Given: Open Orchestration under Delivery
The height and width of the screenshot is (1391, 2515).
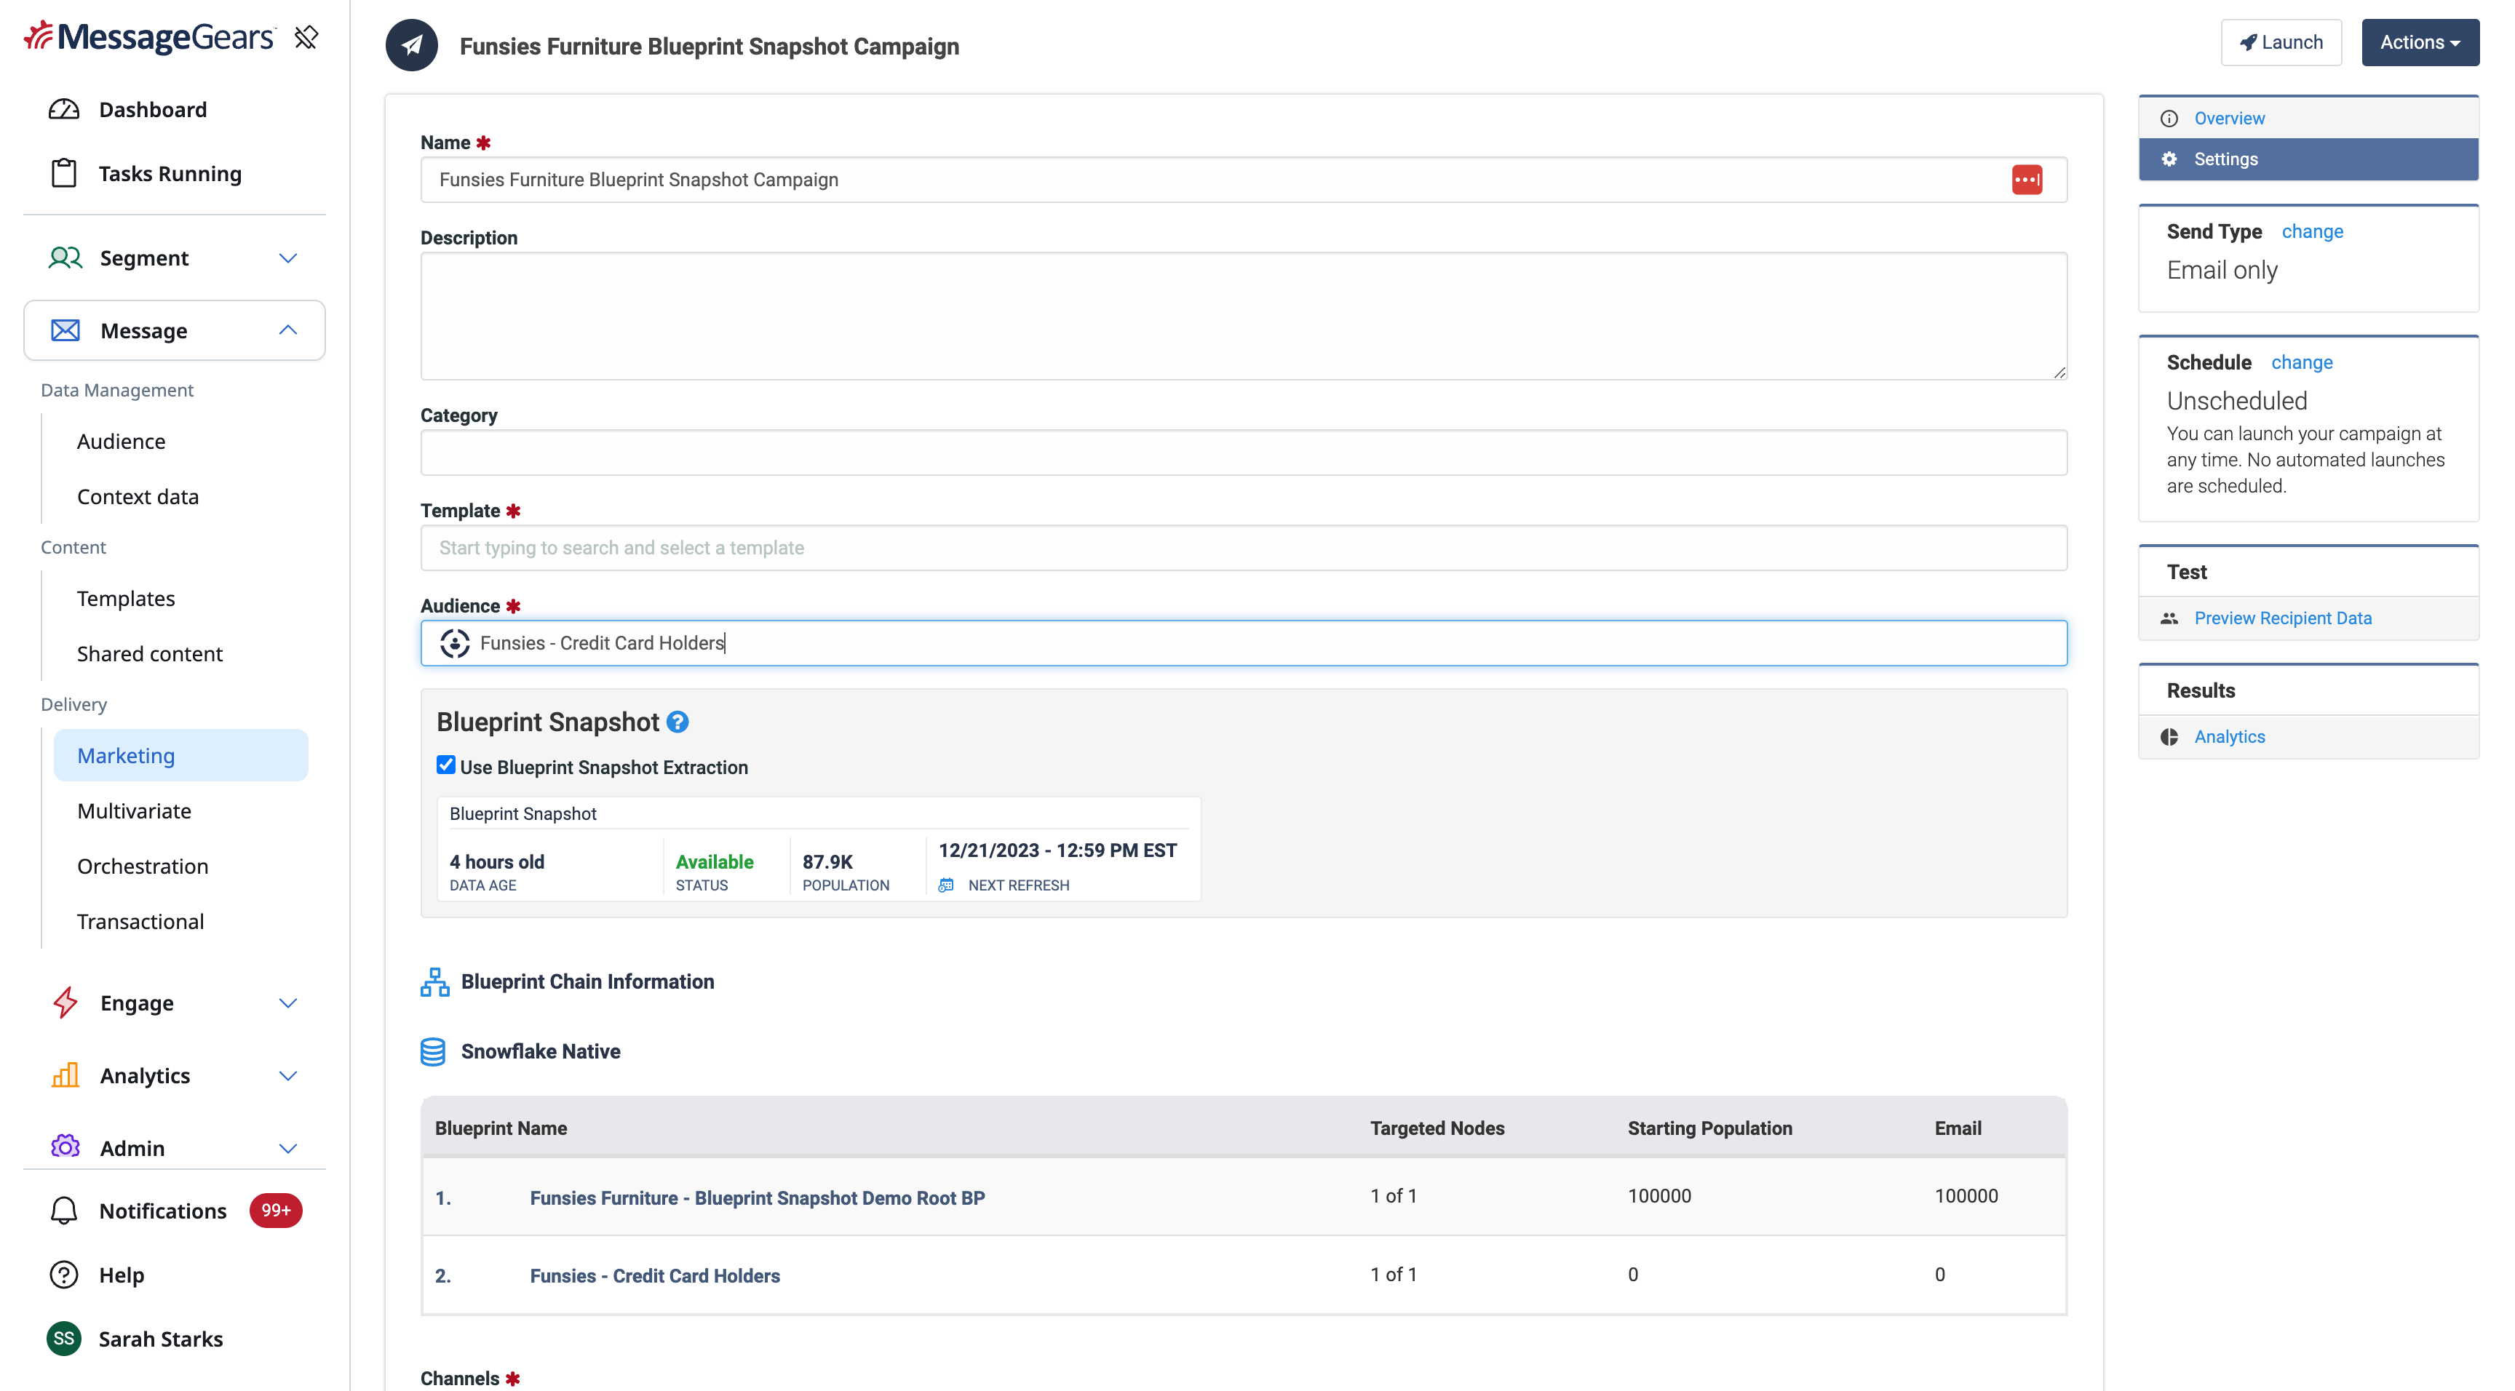Looking at the screenshot, I should click(143, 866).
